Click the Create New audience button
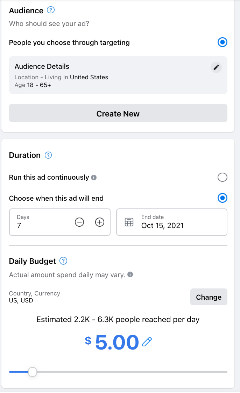 pos(118,113)
